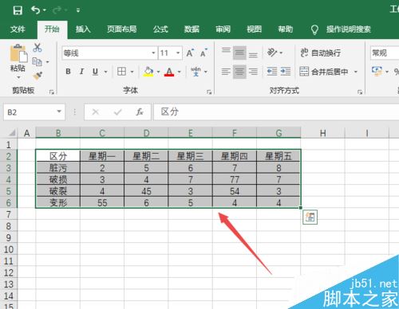Click the Enter checkmark in formula bar
The image size is (399, 309).
click(x=117, y=112)
